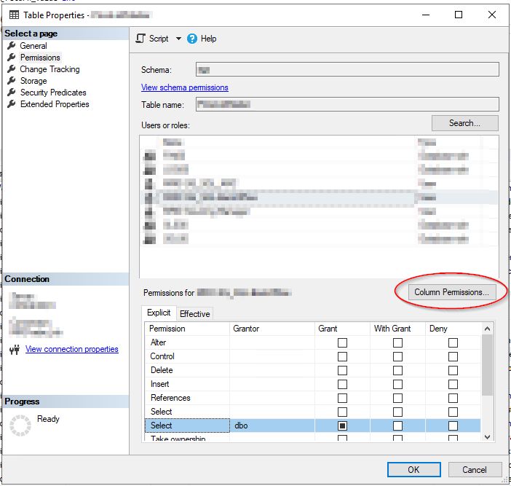Click the Table name input field
511x486 pixels.
click(x=347, y=104)
